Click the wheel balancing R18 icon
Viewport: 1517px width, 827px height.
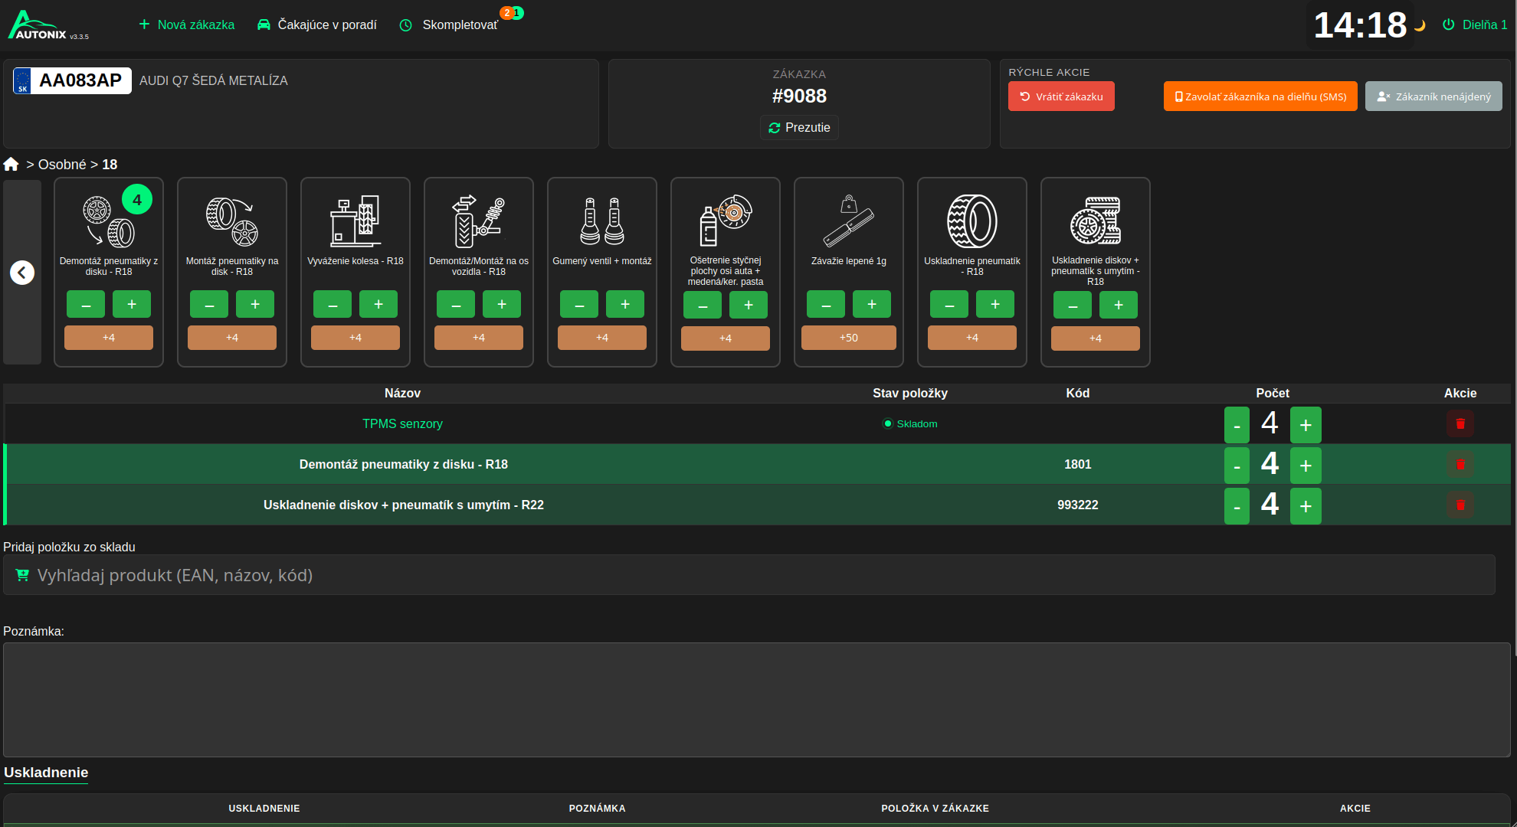click(355, 222)
